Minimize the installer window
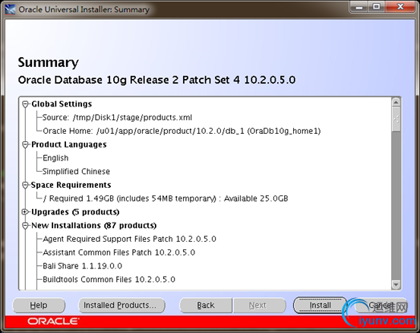Viewport: 420px width, 333px height. point(359,7)
